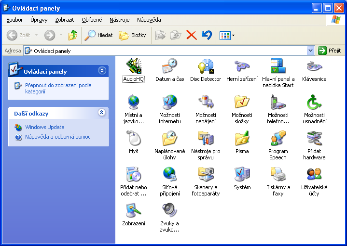Image resolution: width=347 pixels, height=246 pixels.
Task: Open the Forward history dropdown arrow
Action: tap(61, 35)
